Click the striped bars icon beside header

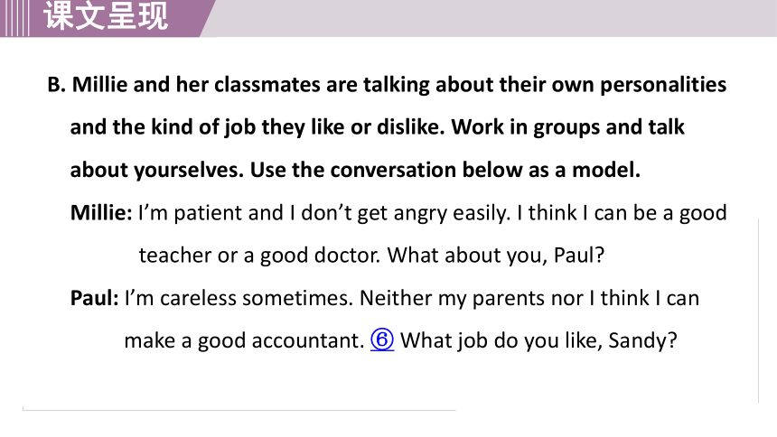[14, 18]
